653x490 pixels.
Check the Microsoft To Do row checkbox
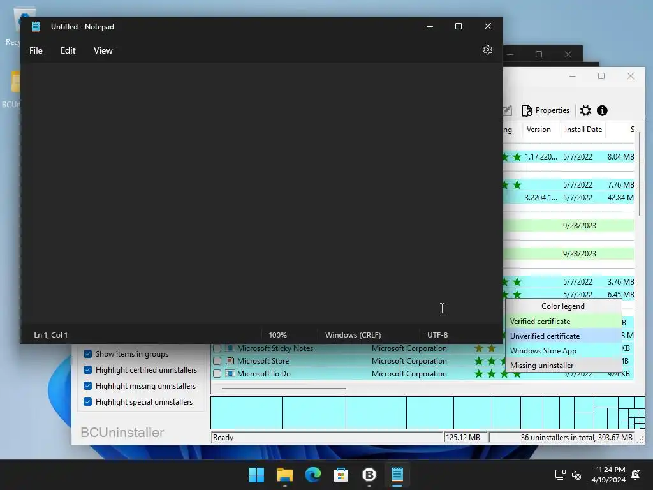[217, 374]
